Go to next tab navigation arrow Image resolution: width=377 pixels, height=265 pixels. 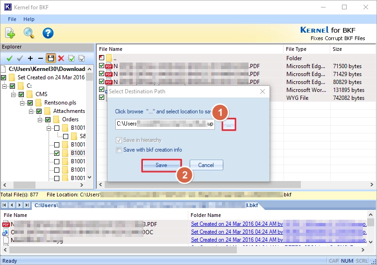20,205
